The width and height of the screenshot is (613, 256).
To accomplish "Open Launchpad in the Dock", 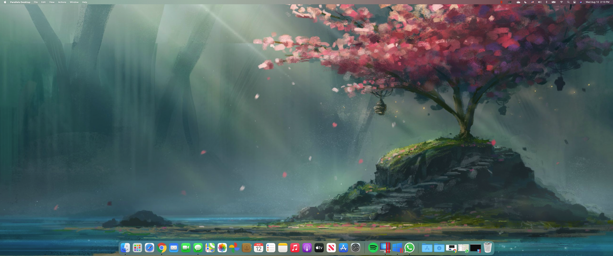I will (137, 248).
